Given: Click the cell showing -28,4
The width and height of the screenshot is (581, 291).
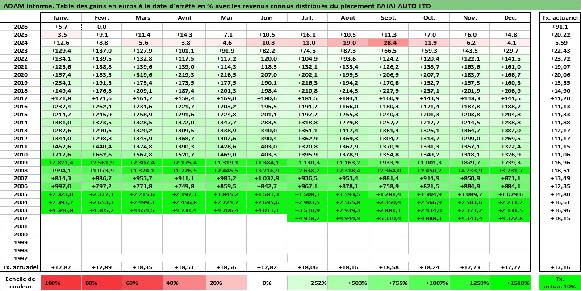Looking at the screenshot, I should 388,43.
